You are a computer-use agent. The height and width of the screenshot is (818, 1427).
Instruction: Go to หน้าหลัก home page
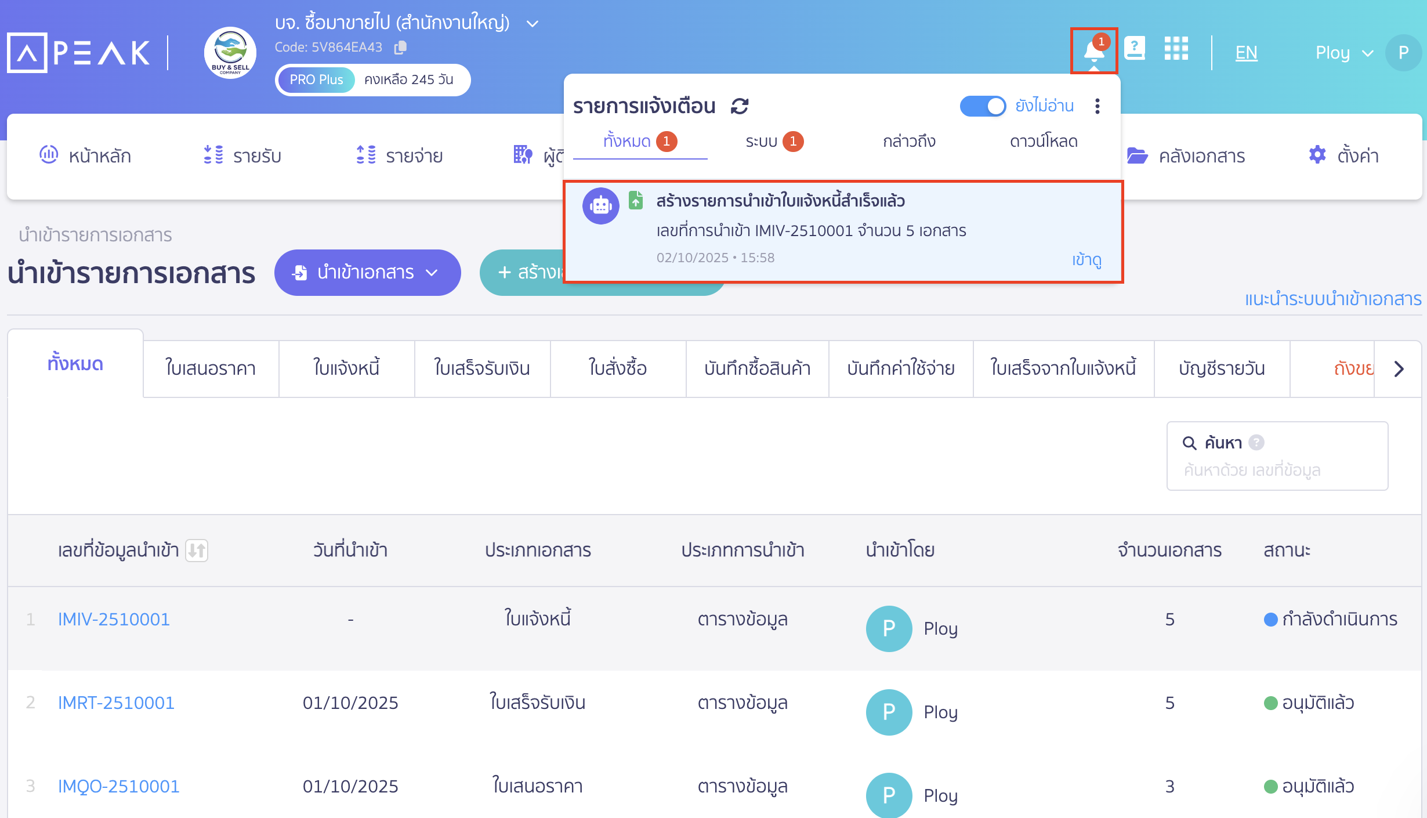tap(86, 155)
